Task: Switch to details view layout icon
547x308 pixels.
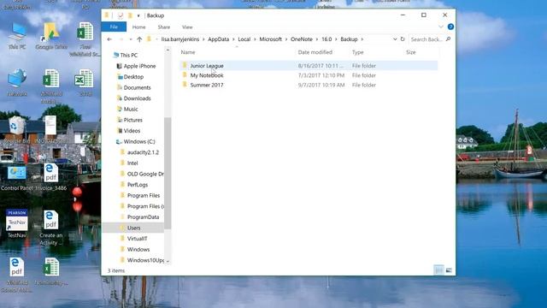Action: point(438,270)
